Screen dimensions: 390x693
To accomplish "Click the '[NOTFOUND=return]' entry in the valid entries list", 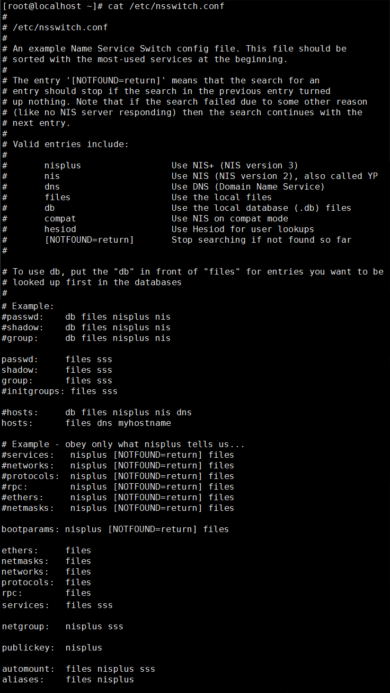I will (x=89, y=240).
